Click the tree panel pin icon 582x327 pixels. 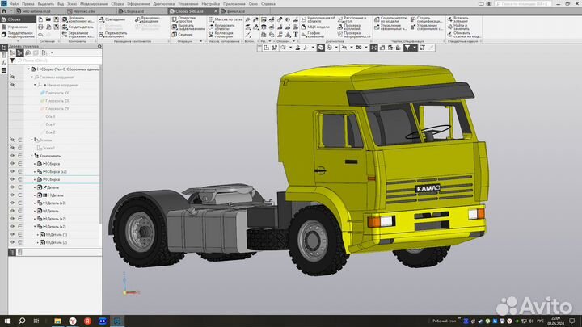[x=99, y=46]
